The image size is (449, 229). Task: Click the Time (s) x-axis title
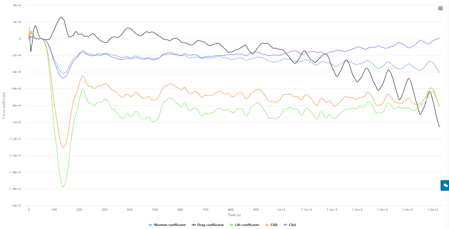pyautogui.click(x=234, y=215)
